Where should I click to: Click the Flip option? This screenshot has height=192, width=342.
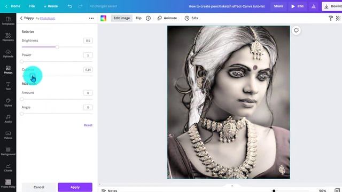point(138,18)
